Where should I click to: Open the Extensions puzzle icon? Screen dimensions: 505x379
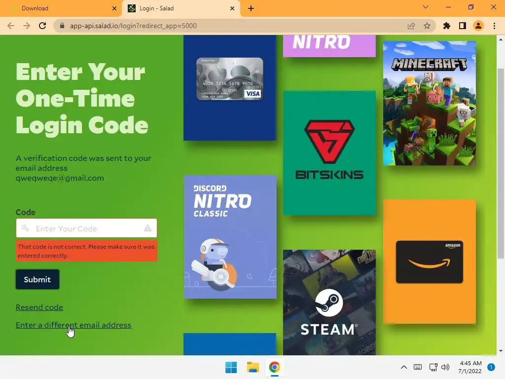[x=447, y=26]
